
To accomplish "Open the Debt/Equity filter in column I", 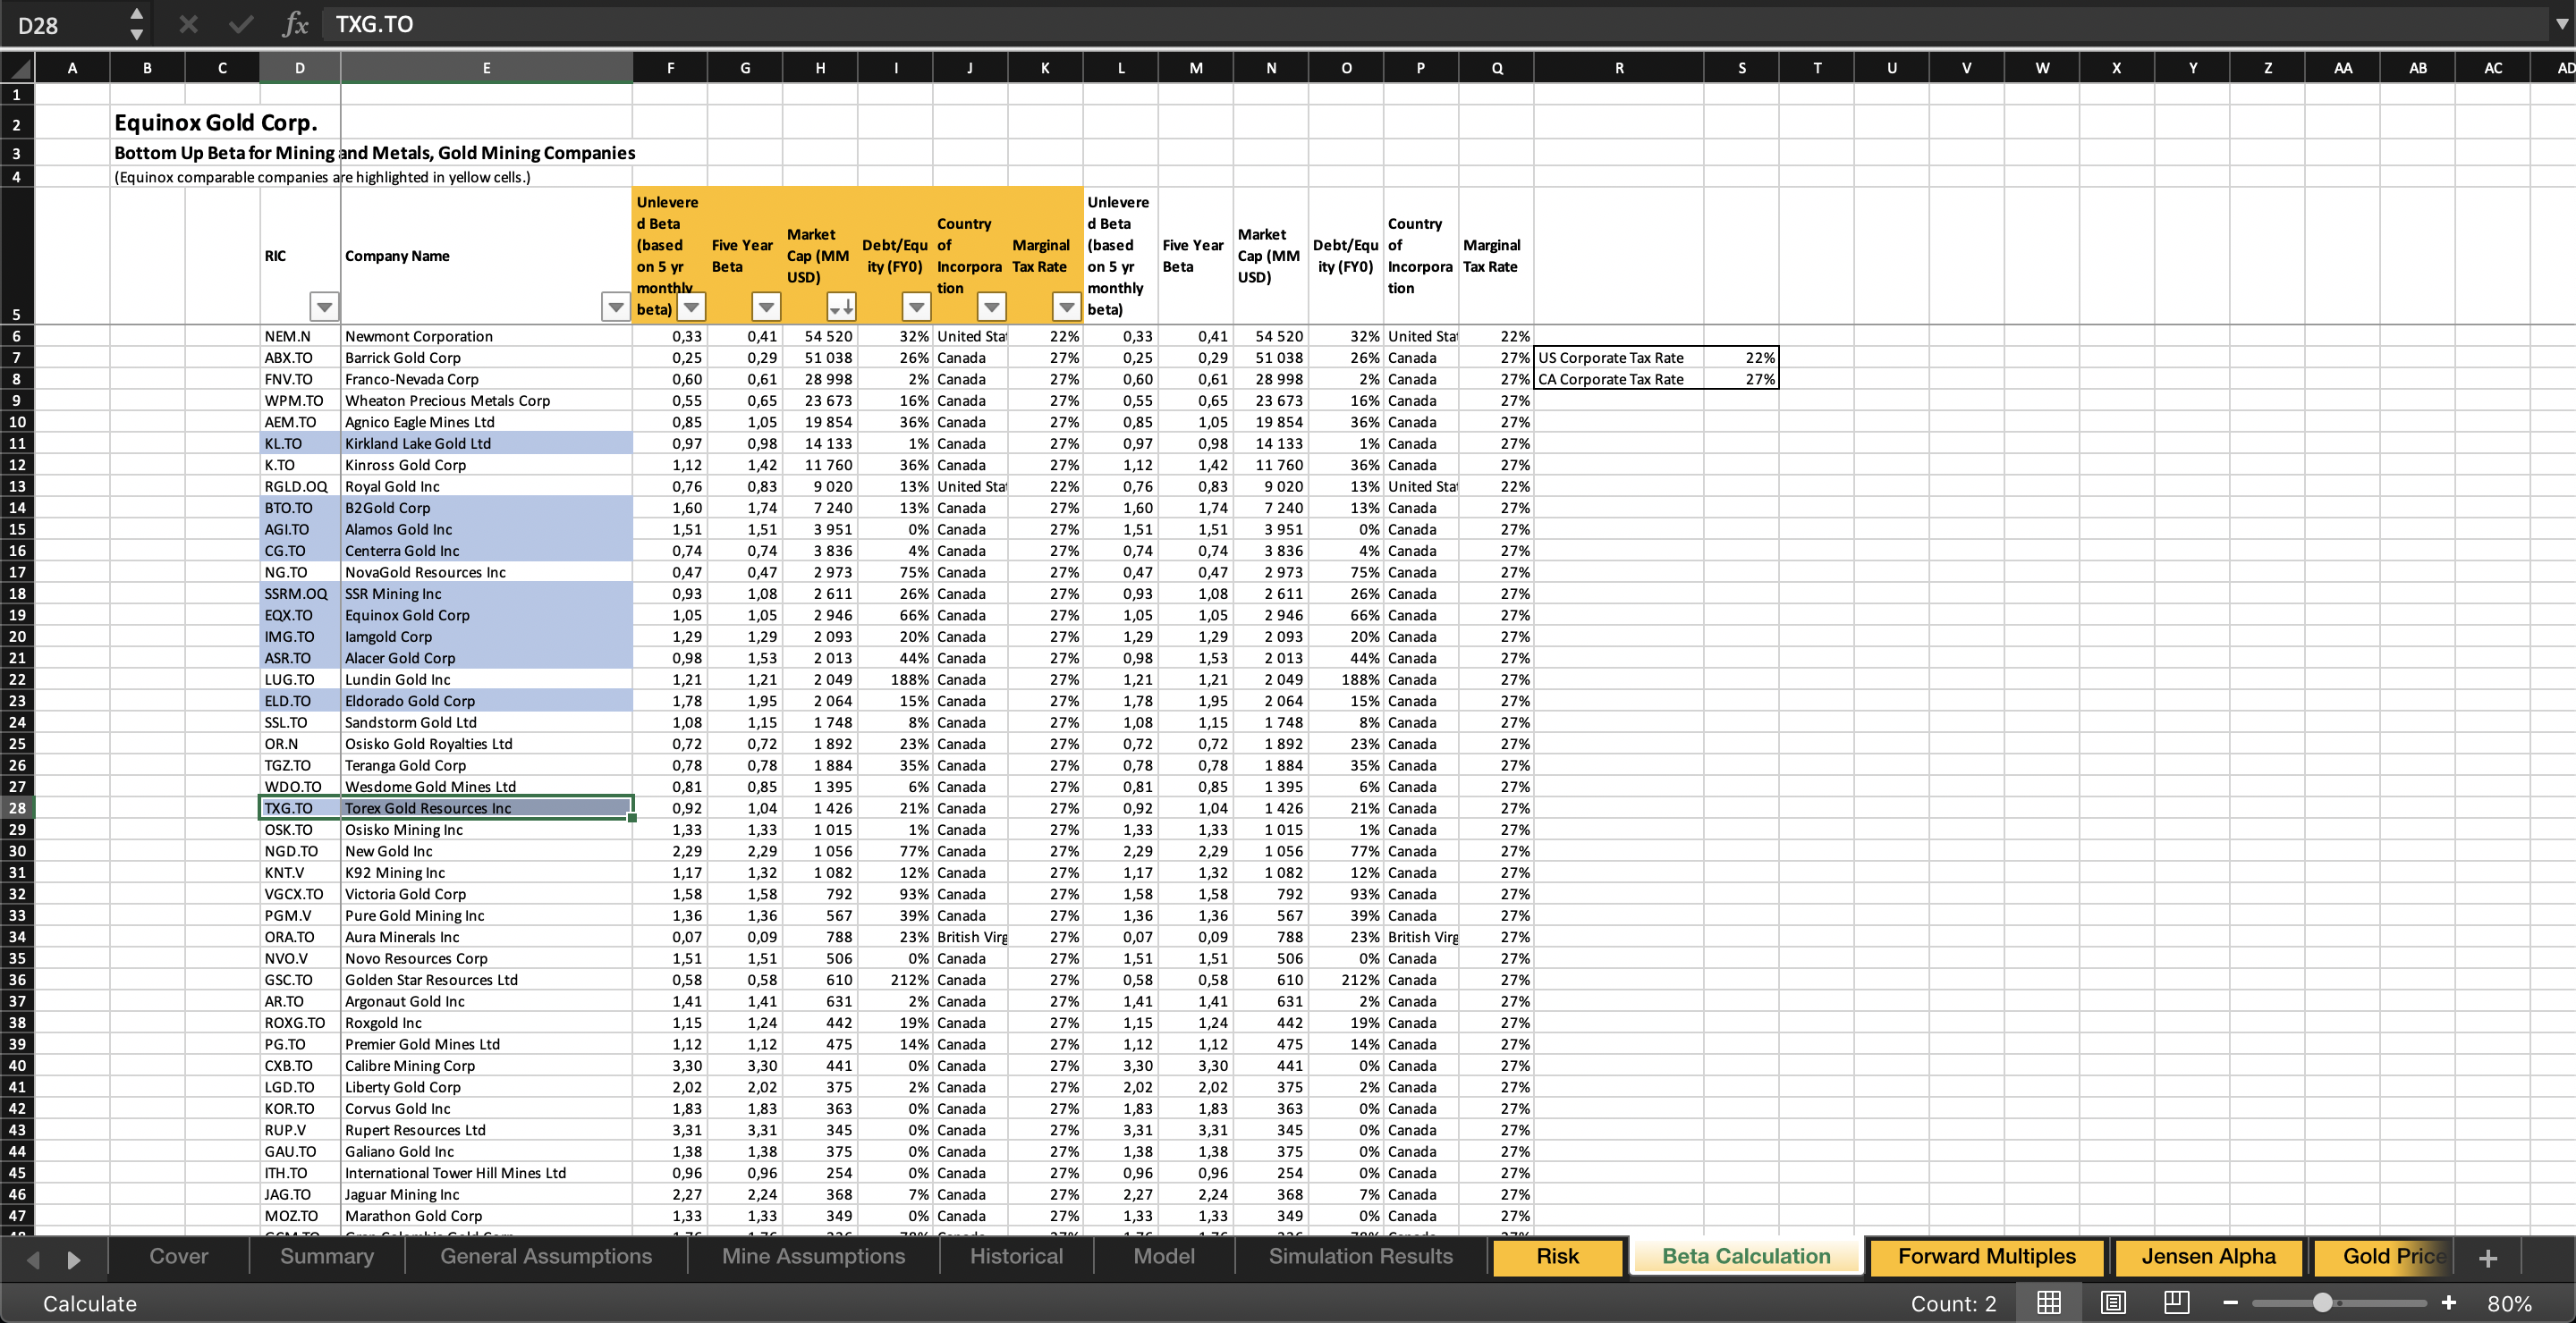I will [x=916, y=307].
